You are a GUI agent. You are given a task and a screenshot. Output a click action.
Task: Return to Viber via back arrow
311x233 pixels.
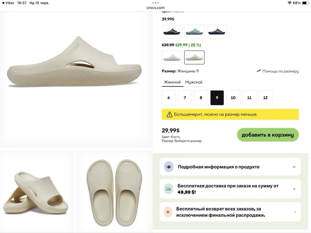click(3, 3)
